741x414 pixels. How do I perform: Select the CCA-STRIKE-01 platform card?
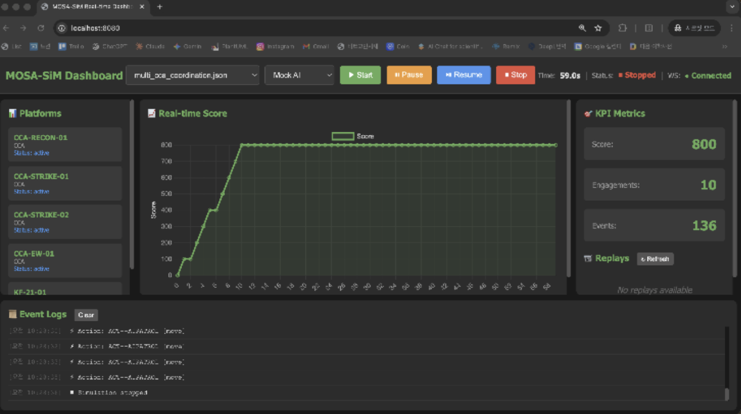(65, 183)
